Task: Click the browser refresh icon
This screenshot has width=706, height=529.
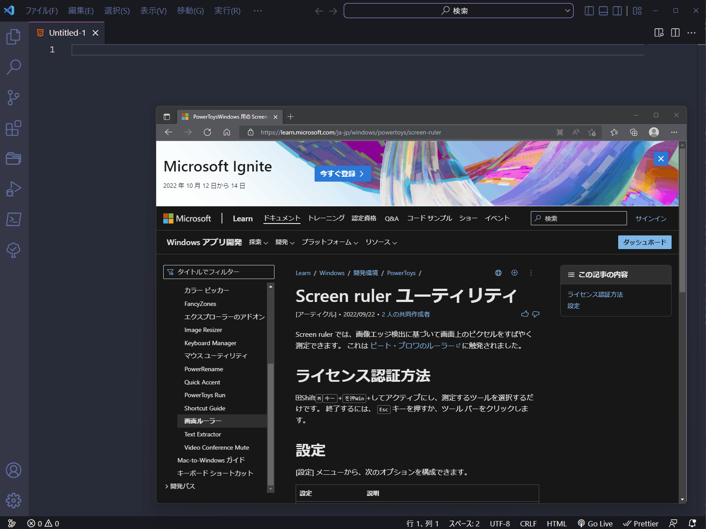Action: [x=207, y=132]
